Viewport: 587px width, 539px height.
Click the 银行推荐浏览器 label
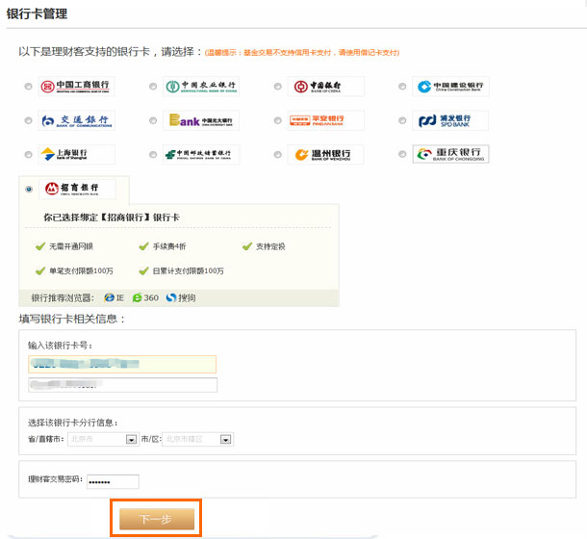point(63,297)
